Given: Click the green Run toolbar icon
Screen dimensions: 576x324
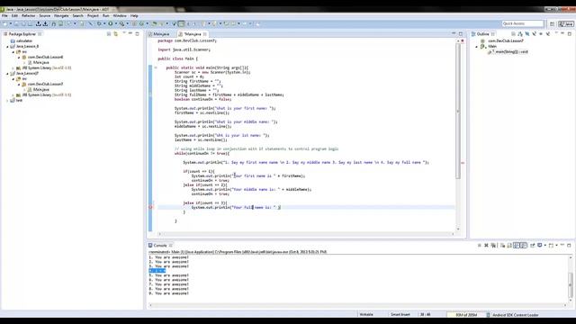Looking at the screenshot, I should [x=110, y=23].
